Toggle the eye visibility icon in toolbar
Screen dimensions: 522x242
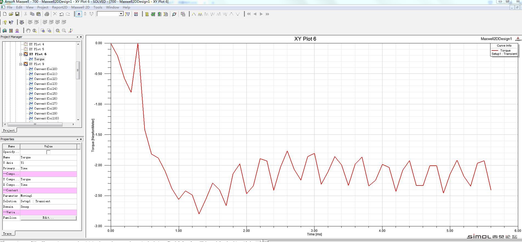pyautogui.click(x=22, y=22)
